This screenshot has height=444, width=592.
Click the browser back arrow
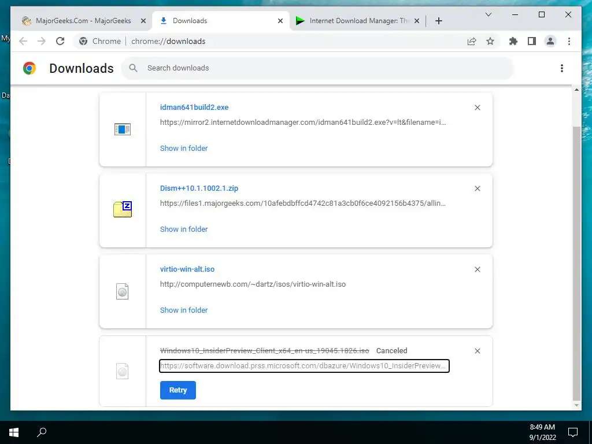coord(23,41)
